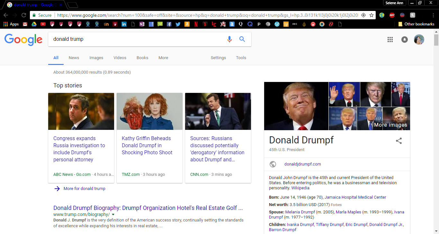This screenshot has width=439, height=234.
Task: Switch to the News results tab
Action: tap(74, 58)
